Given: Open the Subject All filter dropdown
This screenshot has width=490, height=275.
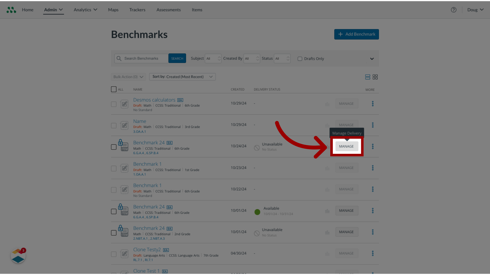Looking at the screenshot, I should point(213,58).
